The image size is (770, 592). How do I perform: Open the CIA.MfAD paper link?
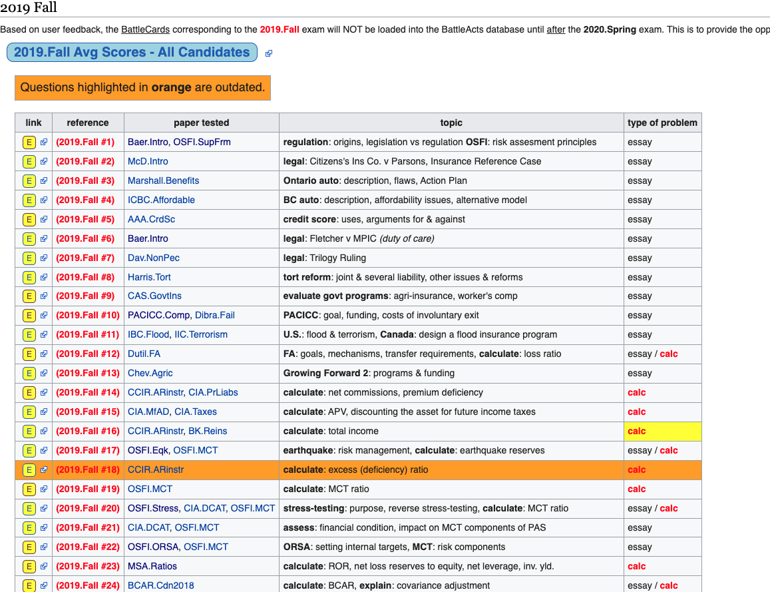pos(148,412)
